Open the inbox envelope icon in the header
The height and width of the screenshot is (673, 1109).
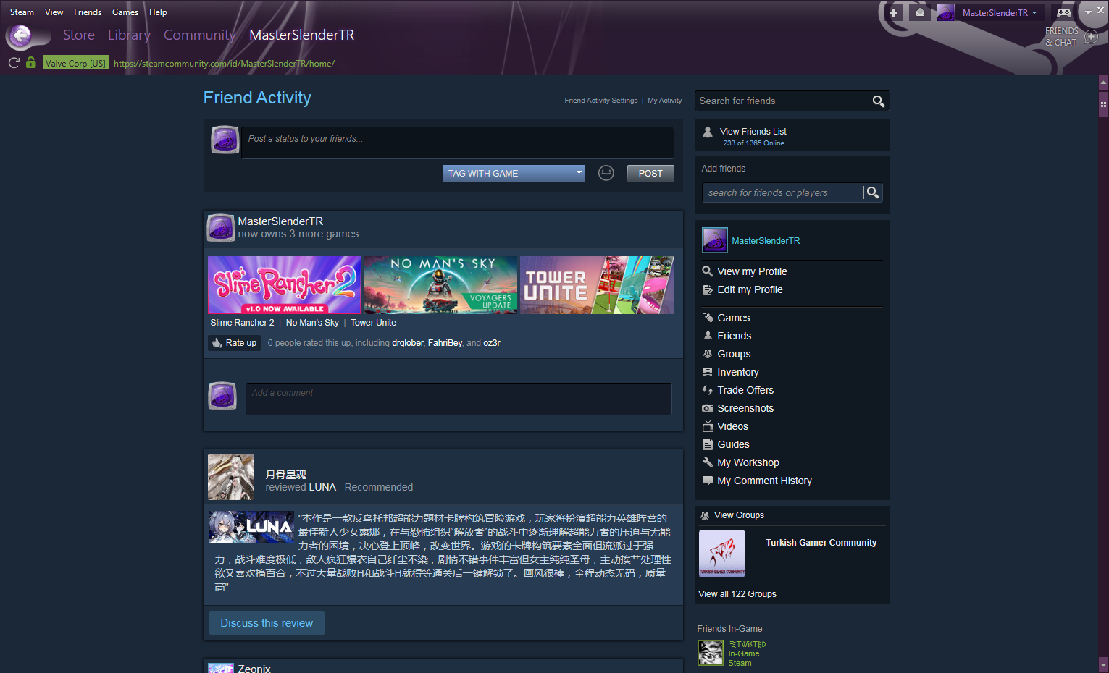pyautogui.click(x=920, y=12)
